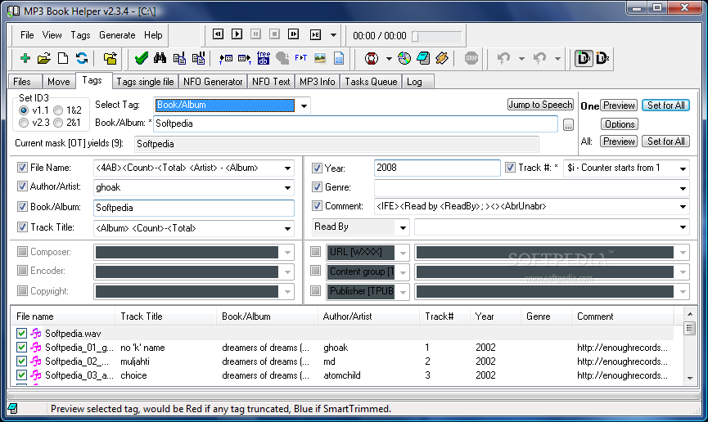This screenshot has height=422, width=708.
Task: Enable the Composer checkbox
Action: click(x=22, y=251)
